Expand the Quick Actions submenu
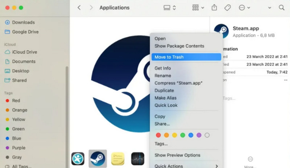This screenshot has width=290, height=168. pyautogui.click(x=186, y=166)
